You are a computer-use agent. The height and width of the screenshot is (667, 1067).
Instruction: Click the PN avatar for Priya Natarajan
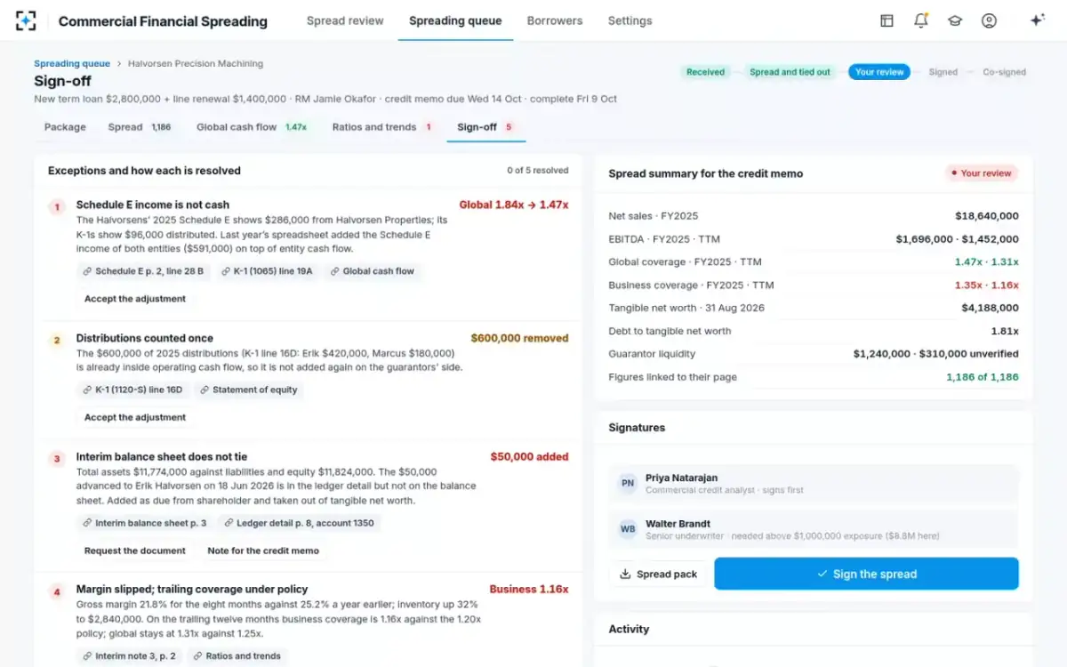tap(628, 483)
